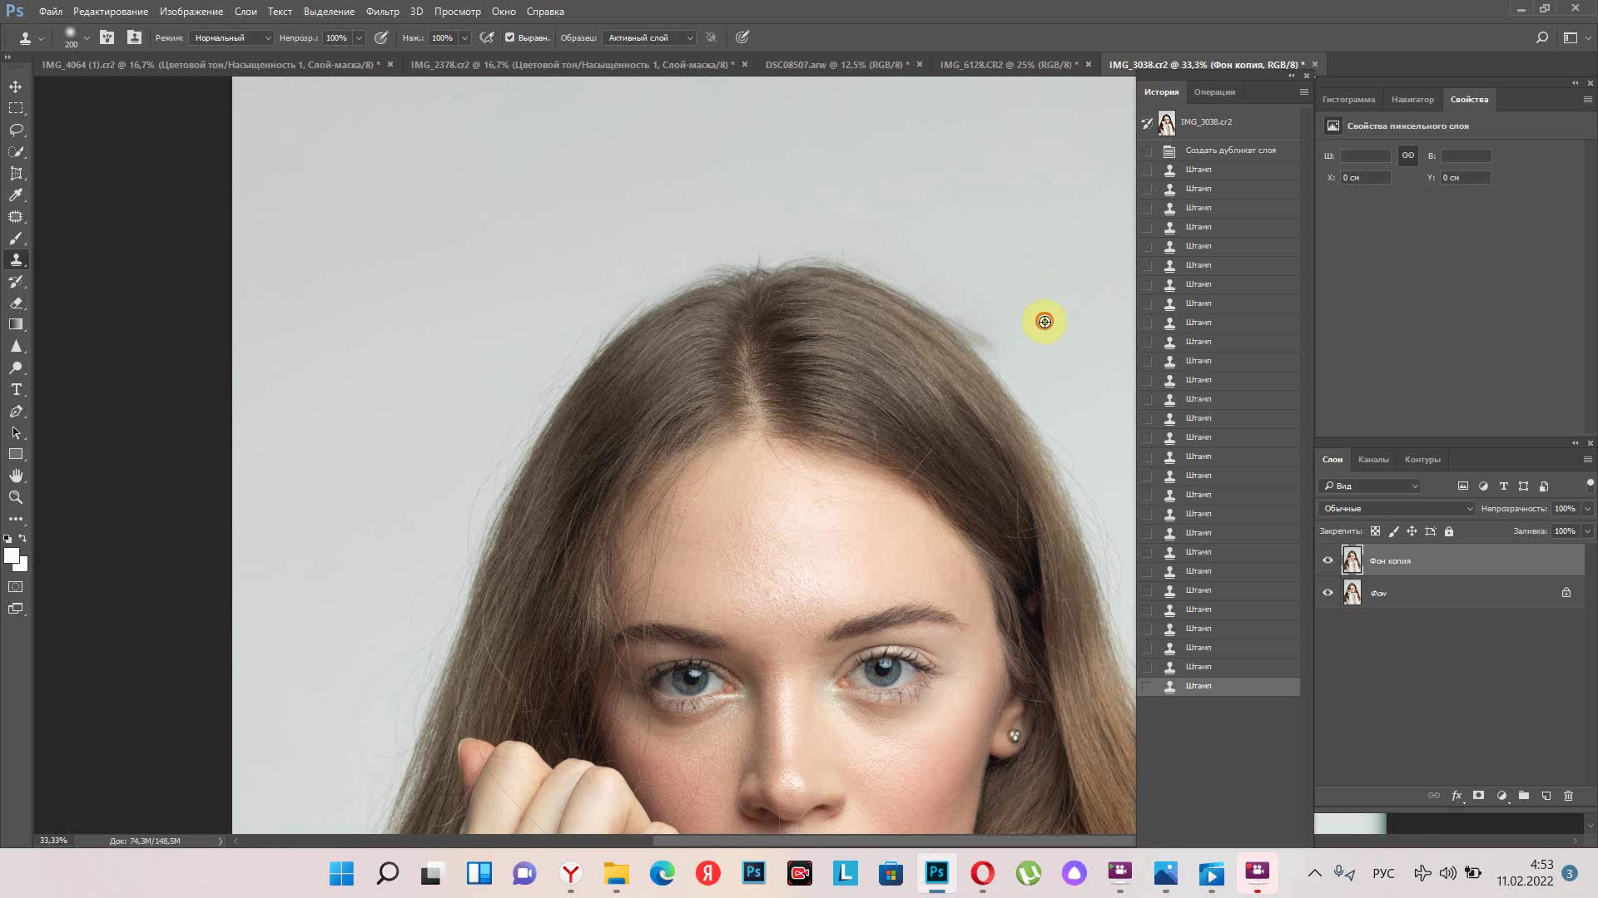The width and height of the screenshot is (1598, 898).
Task: Toggle the Выравн. checkbox
Action: pos(510,37)
